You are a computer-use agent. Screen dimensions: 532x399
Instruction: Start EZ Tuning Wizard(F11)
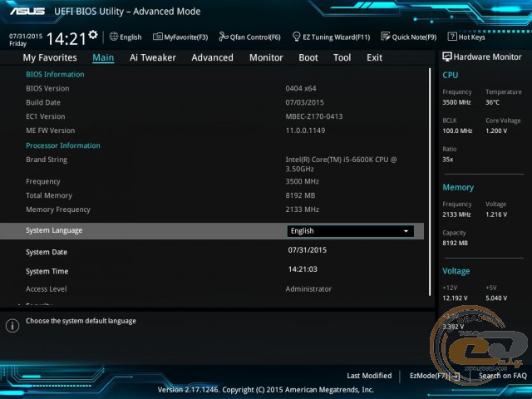pos(331,37)
